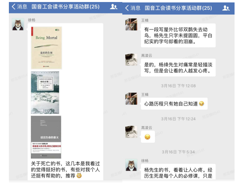Open 徐杨's wolf avatar in right chat
This screenshot has width=239, height=184.
pyautogui.click(x=131, y=165)
